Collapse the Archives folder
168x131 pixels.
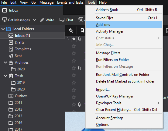point(5,62)
